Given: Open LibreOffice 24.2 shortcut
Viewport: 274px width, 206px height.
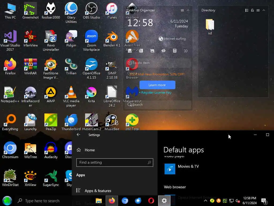Looking at the screenshot, I should tap(112, 96).
